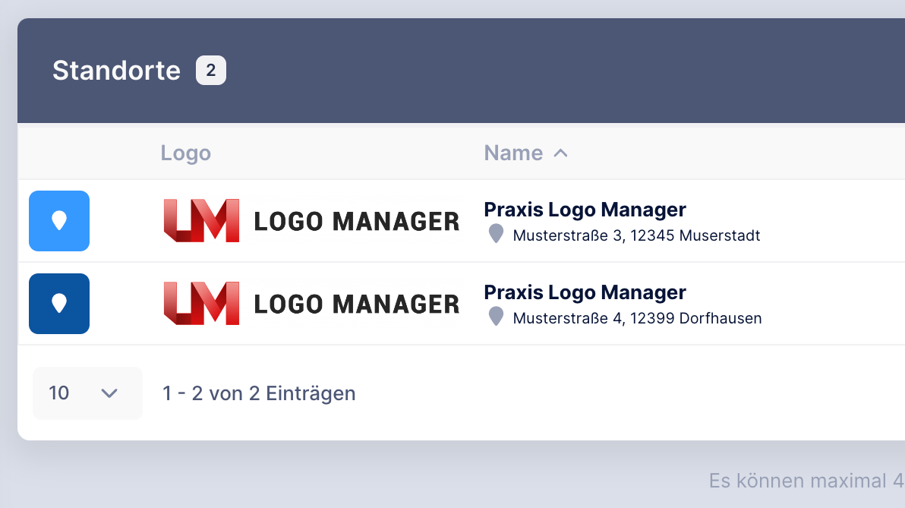Image resolution: width=905 pixels, height=508 pixels.
Task: Open Praxis Logo Manager at Dorfhausen
Action: coord(585,292)
